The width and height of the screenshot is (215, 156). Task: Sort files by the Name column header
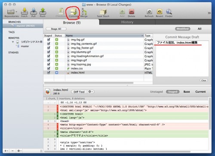point(104,35)
